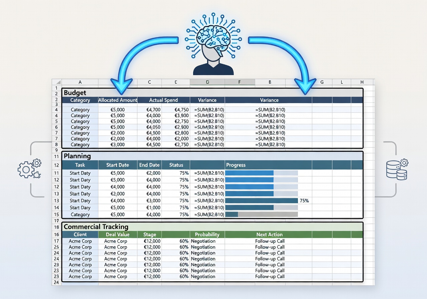Select the row 1 header

pos(56,88)
